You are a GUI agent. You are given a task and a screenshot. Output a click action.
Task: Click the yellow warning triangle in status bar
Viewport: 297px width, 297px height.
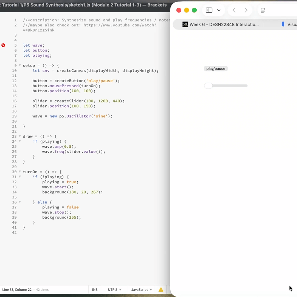161,290
